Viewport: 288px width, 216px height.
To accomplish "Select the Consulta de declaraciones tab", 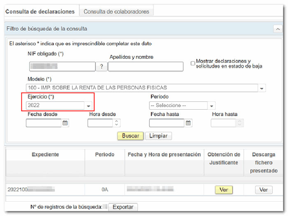I will coord(40,11).
